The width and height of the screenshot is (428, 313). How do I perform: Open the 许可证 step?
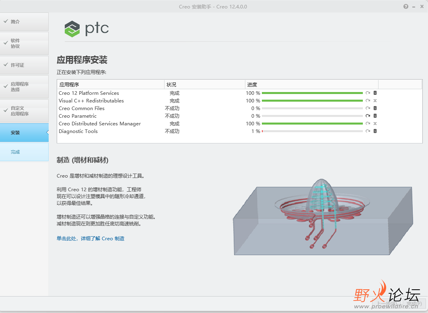(x=24, y=65)
